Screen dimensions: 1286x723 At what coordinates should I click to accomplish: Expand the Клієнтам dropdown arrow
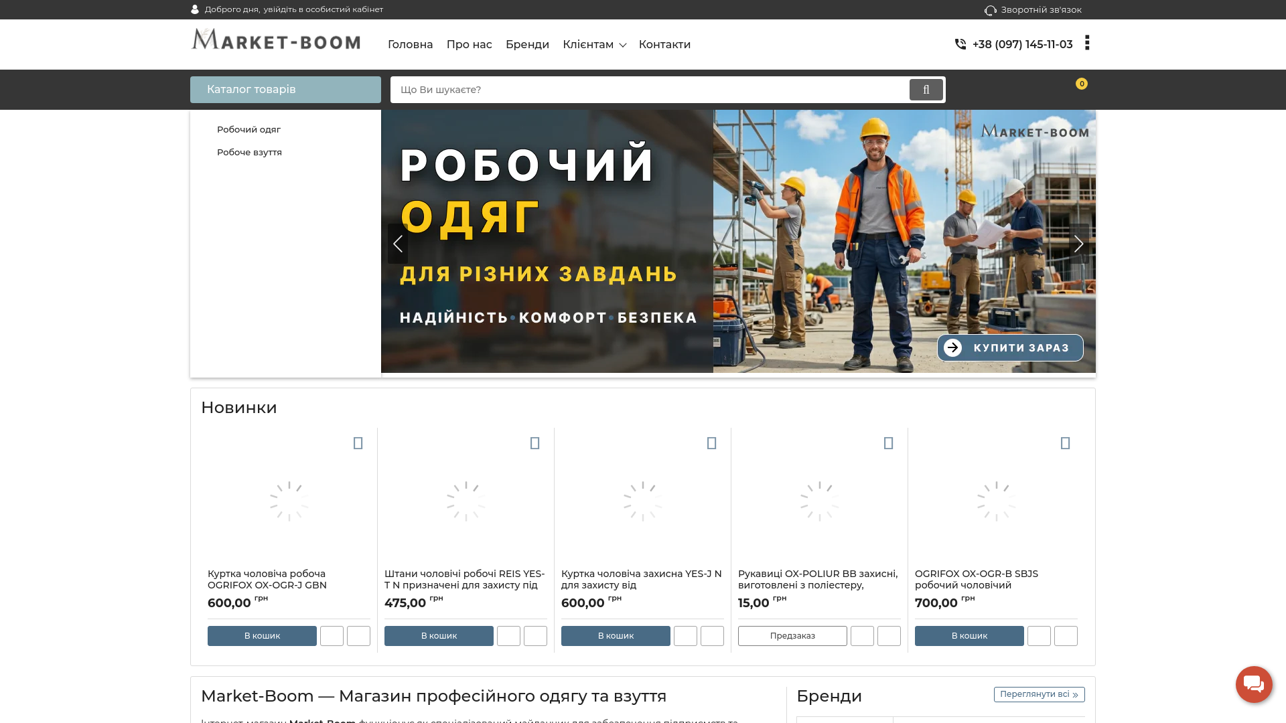click(x=623, y=45)
